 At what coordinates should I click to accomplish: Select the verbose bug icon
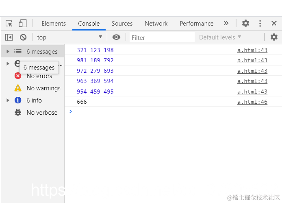coord(18,112)
